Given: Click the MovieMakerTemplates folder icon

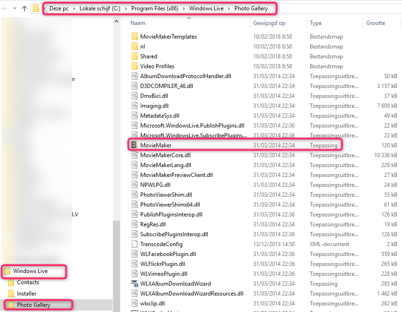Looking at the screenshot, I should [x=135, y=36].
